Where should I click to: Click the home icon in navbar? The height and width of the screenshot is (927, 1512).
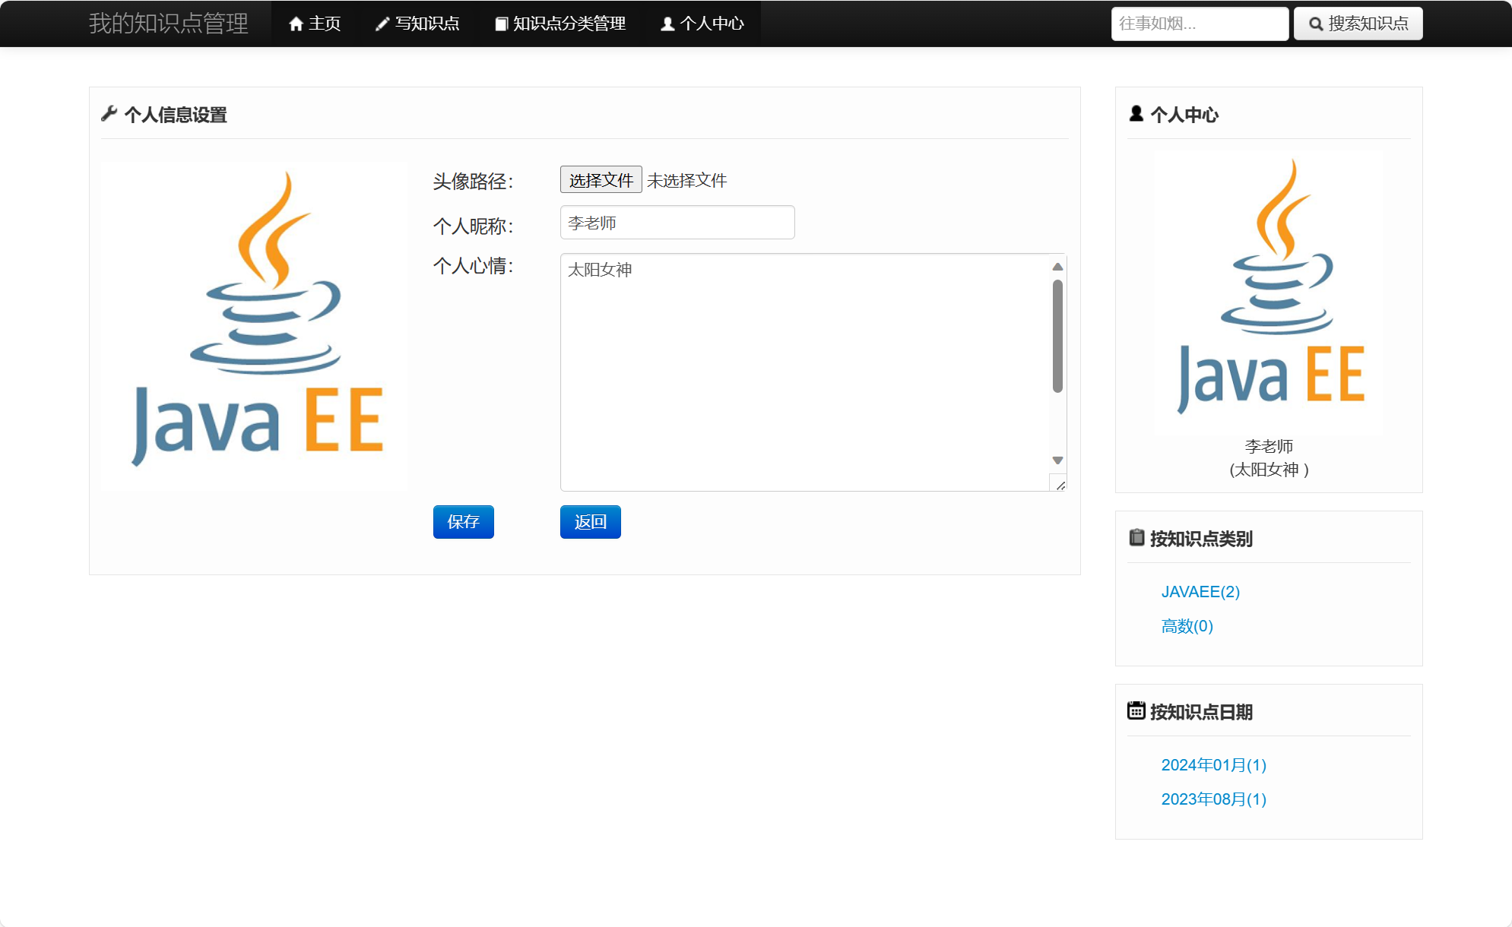click(x=296, y=24)
